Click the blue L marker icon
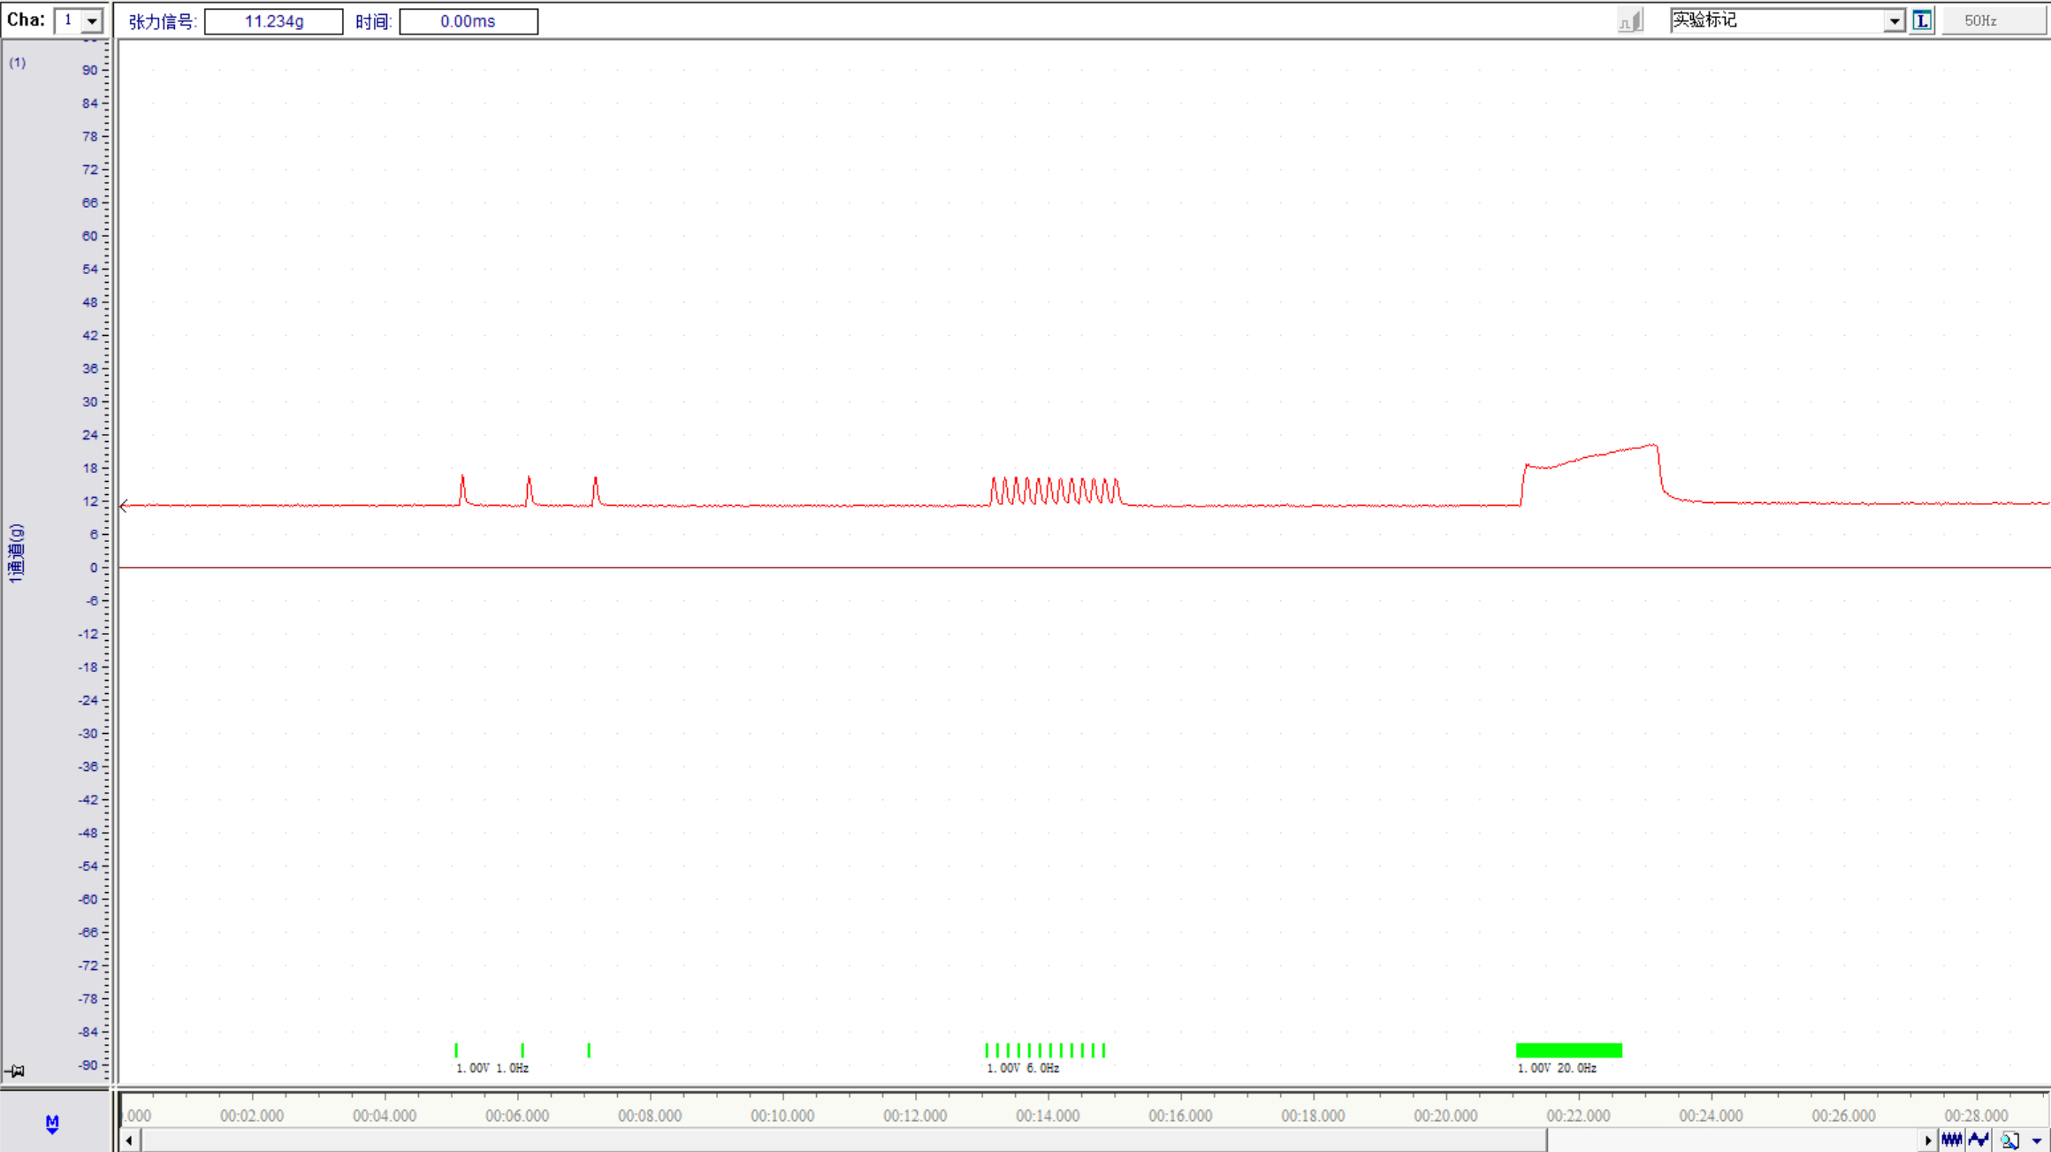 [x=1922, y=21]
